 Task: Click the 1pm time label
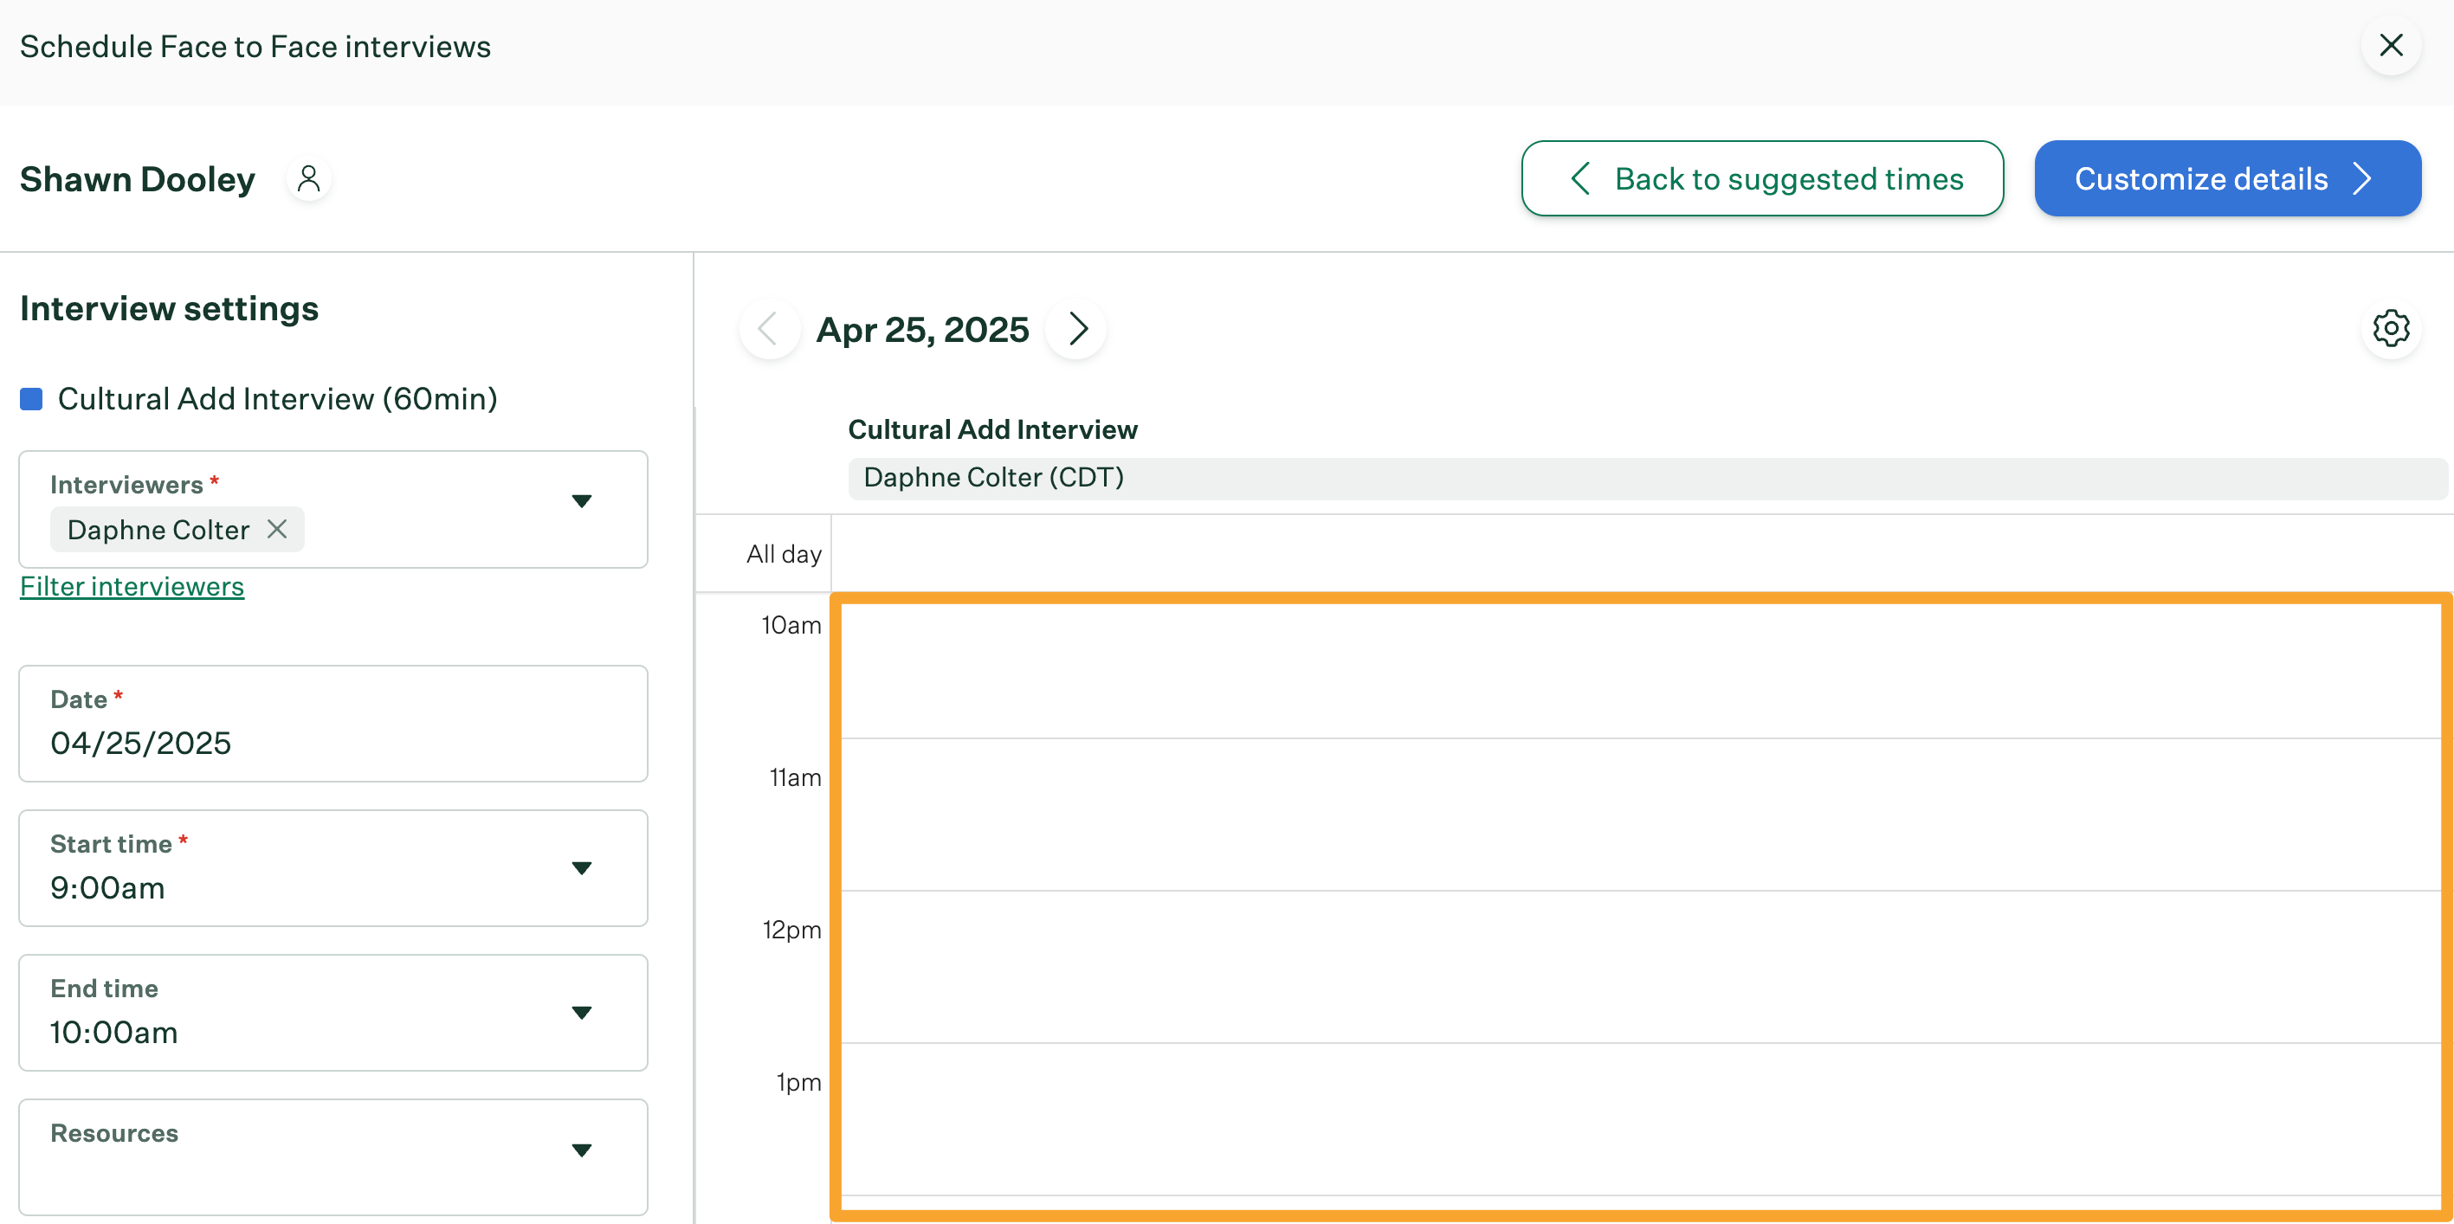tap(798, 1082)
